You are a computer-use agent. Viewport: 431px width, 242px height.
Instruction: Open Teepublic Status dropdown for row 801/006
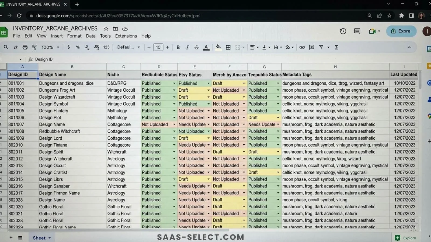pos(278,118)
